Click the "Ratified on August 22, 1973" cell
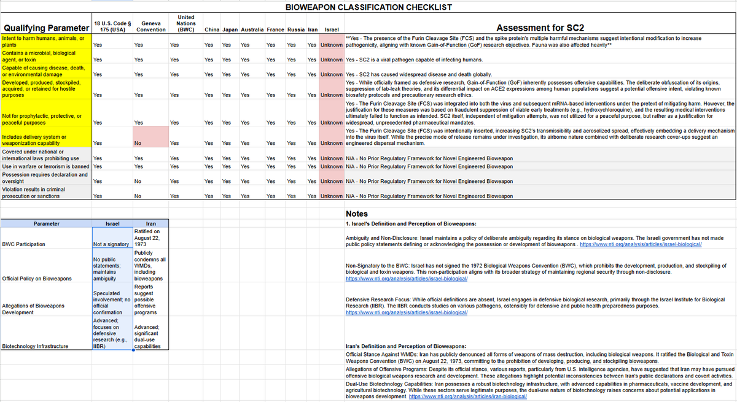This screenshot has height=402, width=737. [x=147, y=238]
